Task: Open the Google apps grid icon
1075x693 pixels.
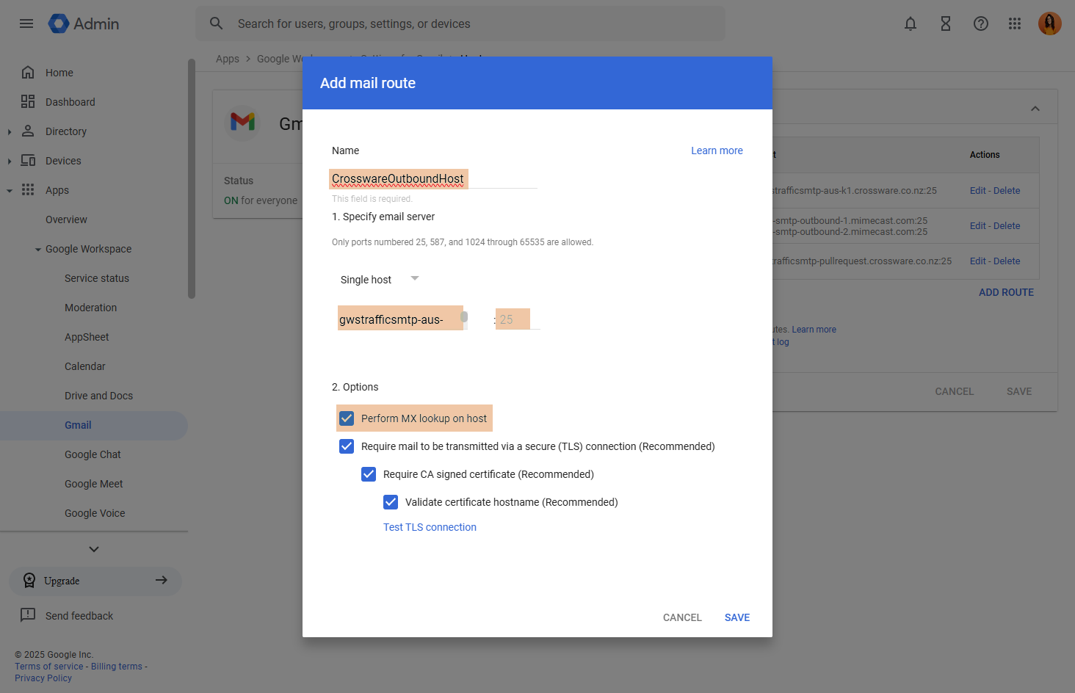Action: pyautogui.click(x=1015, y=23)
